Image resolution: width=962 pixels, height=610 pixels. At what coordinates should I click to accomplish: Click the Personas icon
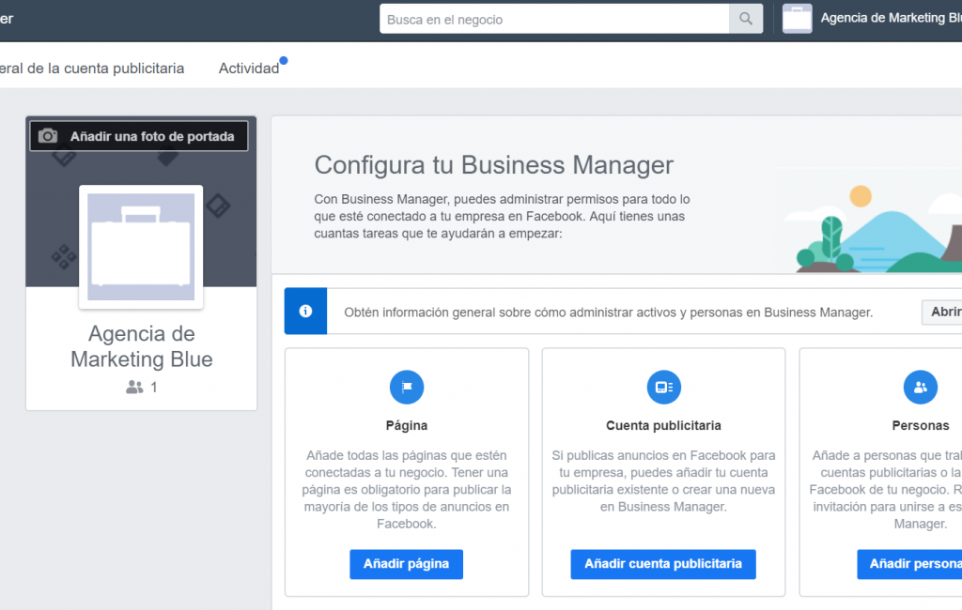pos(920,387)
